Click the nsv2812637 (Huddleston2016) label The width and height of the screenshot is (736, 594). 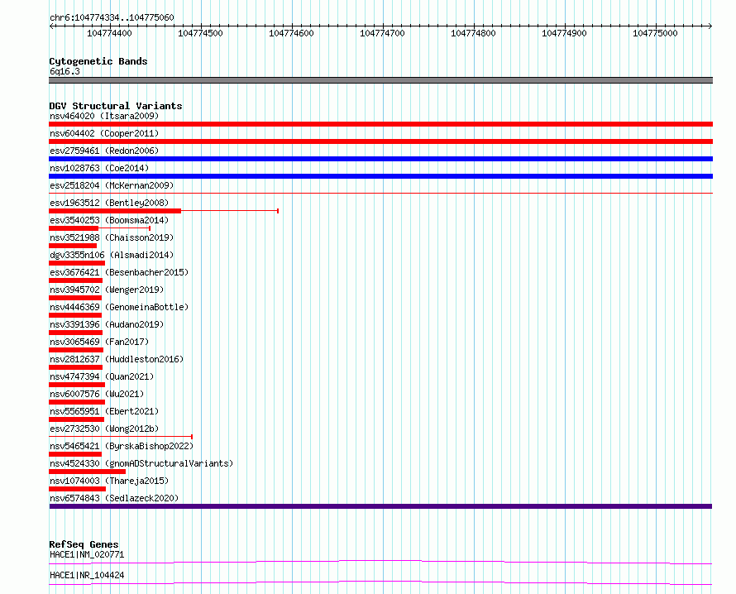(117, 359)
